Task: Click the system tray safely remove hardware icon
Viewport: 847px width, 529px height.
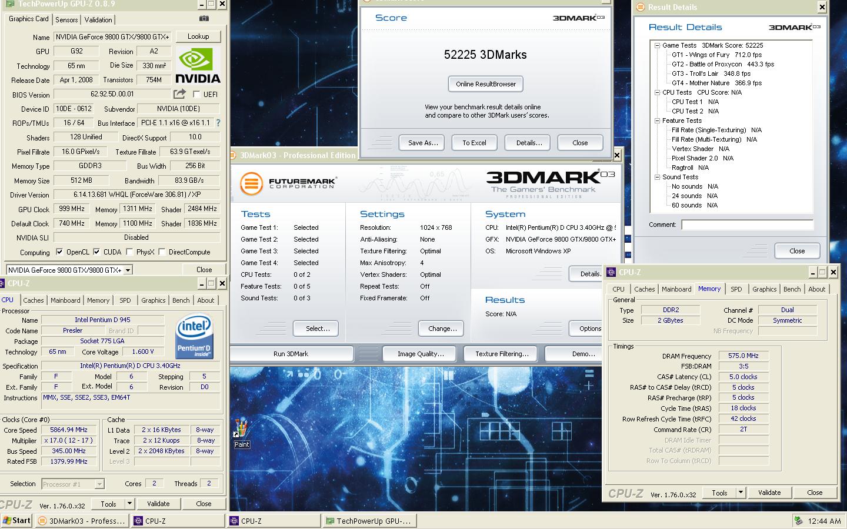Action: [x=798, y=521]
